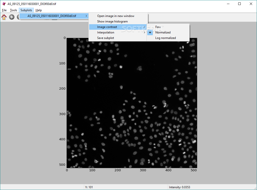Select Raw image contrast
Image resolution: width=257 pixels, height=190 pixels.
168,27
